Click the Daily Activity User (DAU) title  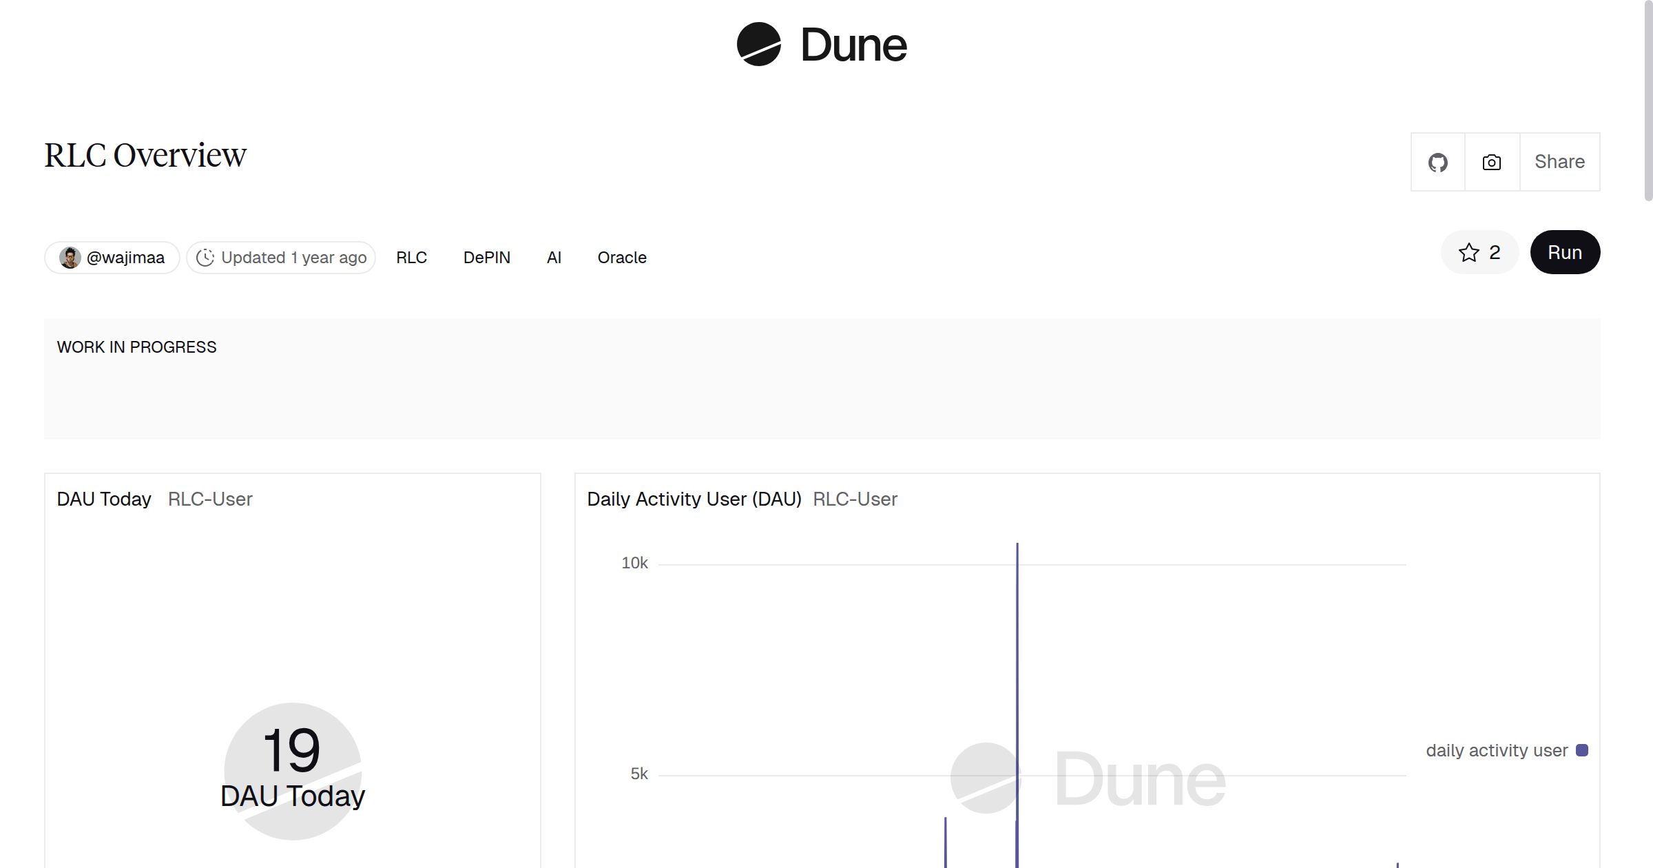pyautogui.click(x=694, y=499)
